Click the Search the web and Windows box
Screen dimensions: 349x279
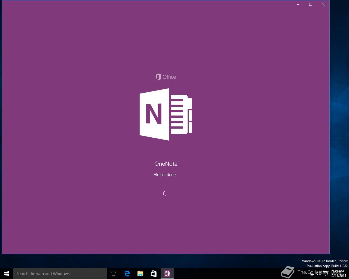click(x=60, y=274)
